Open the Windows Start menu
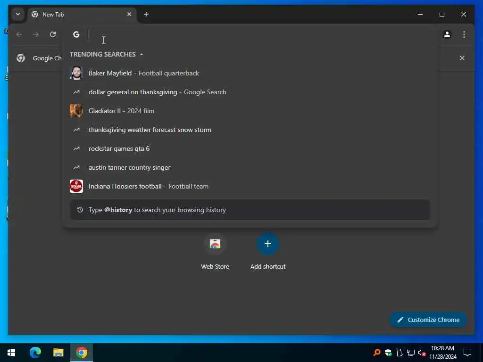The height and width of the screenshot is (362, 483). [x=11, y=353]
